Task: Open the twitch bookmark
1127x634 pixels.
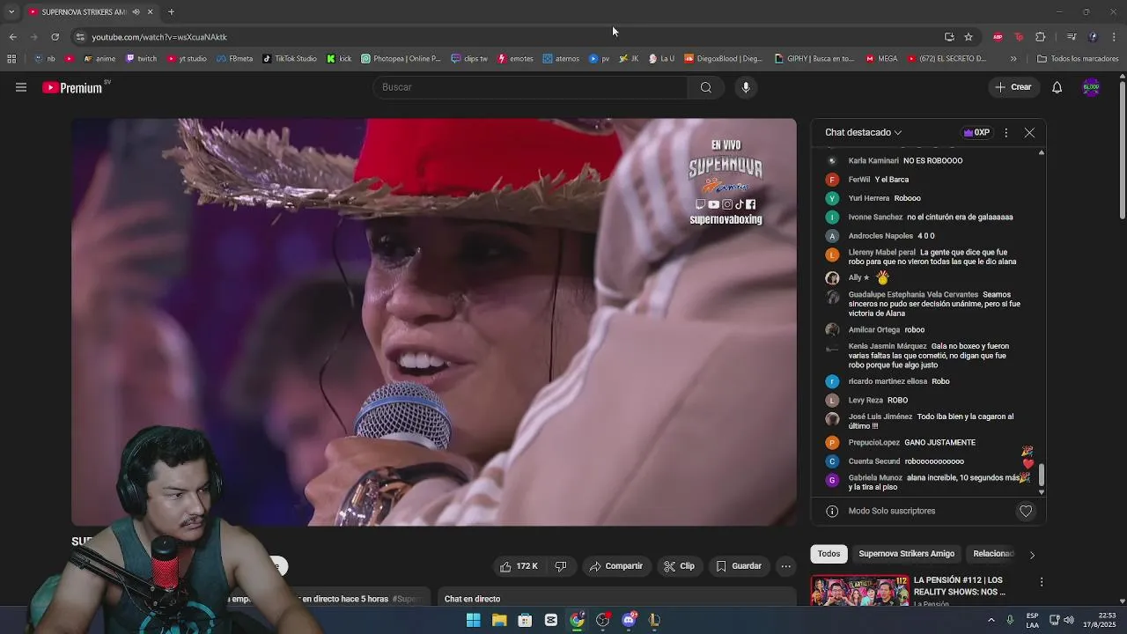Action: pos(141,59)
